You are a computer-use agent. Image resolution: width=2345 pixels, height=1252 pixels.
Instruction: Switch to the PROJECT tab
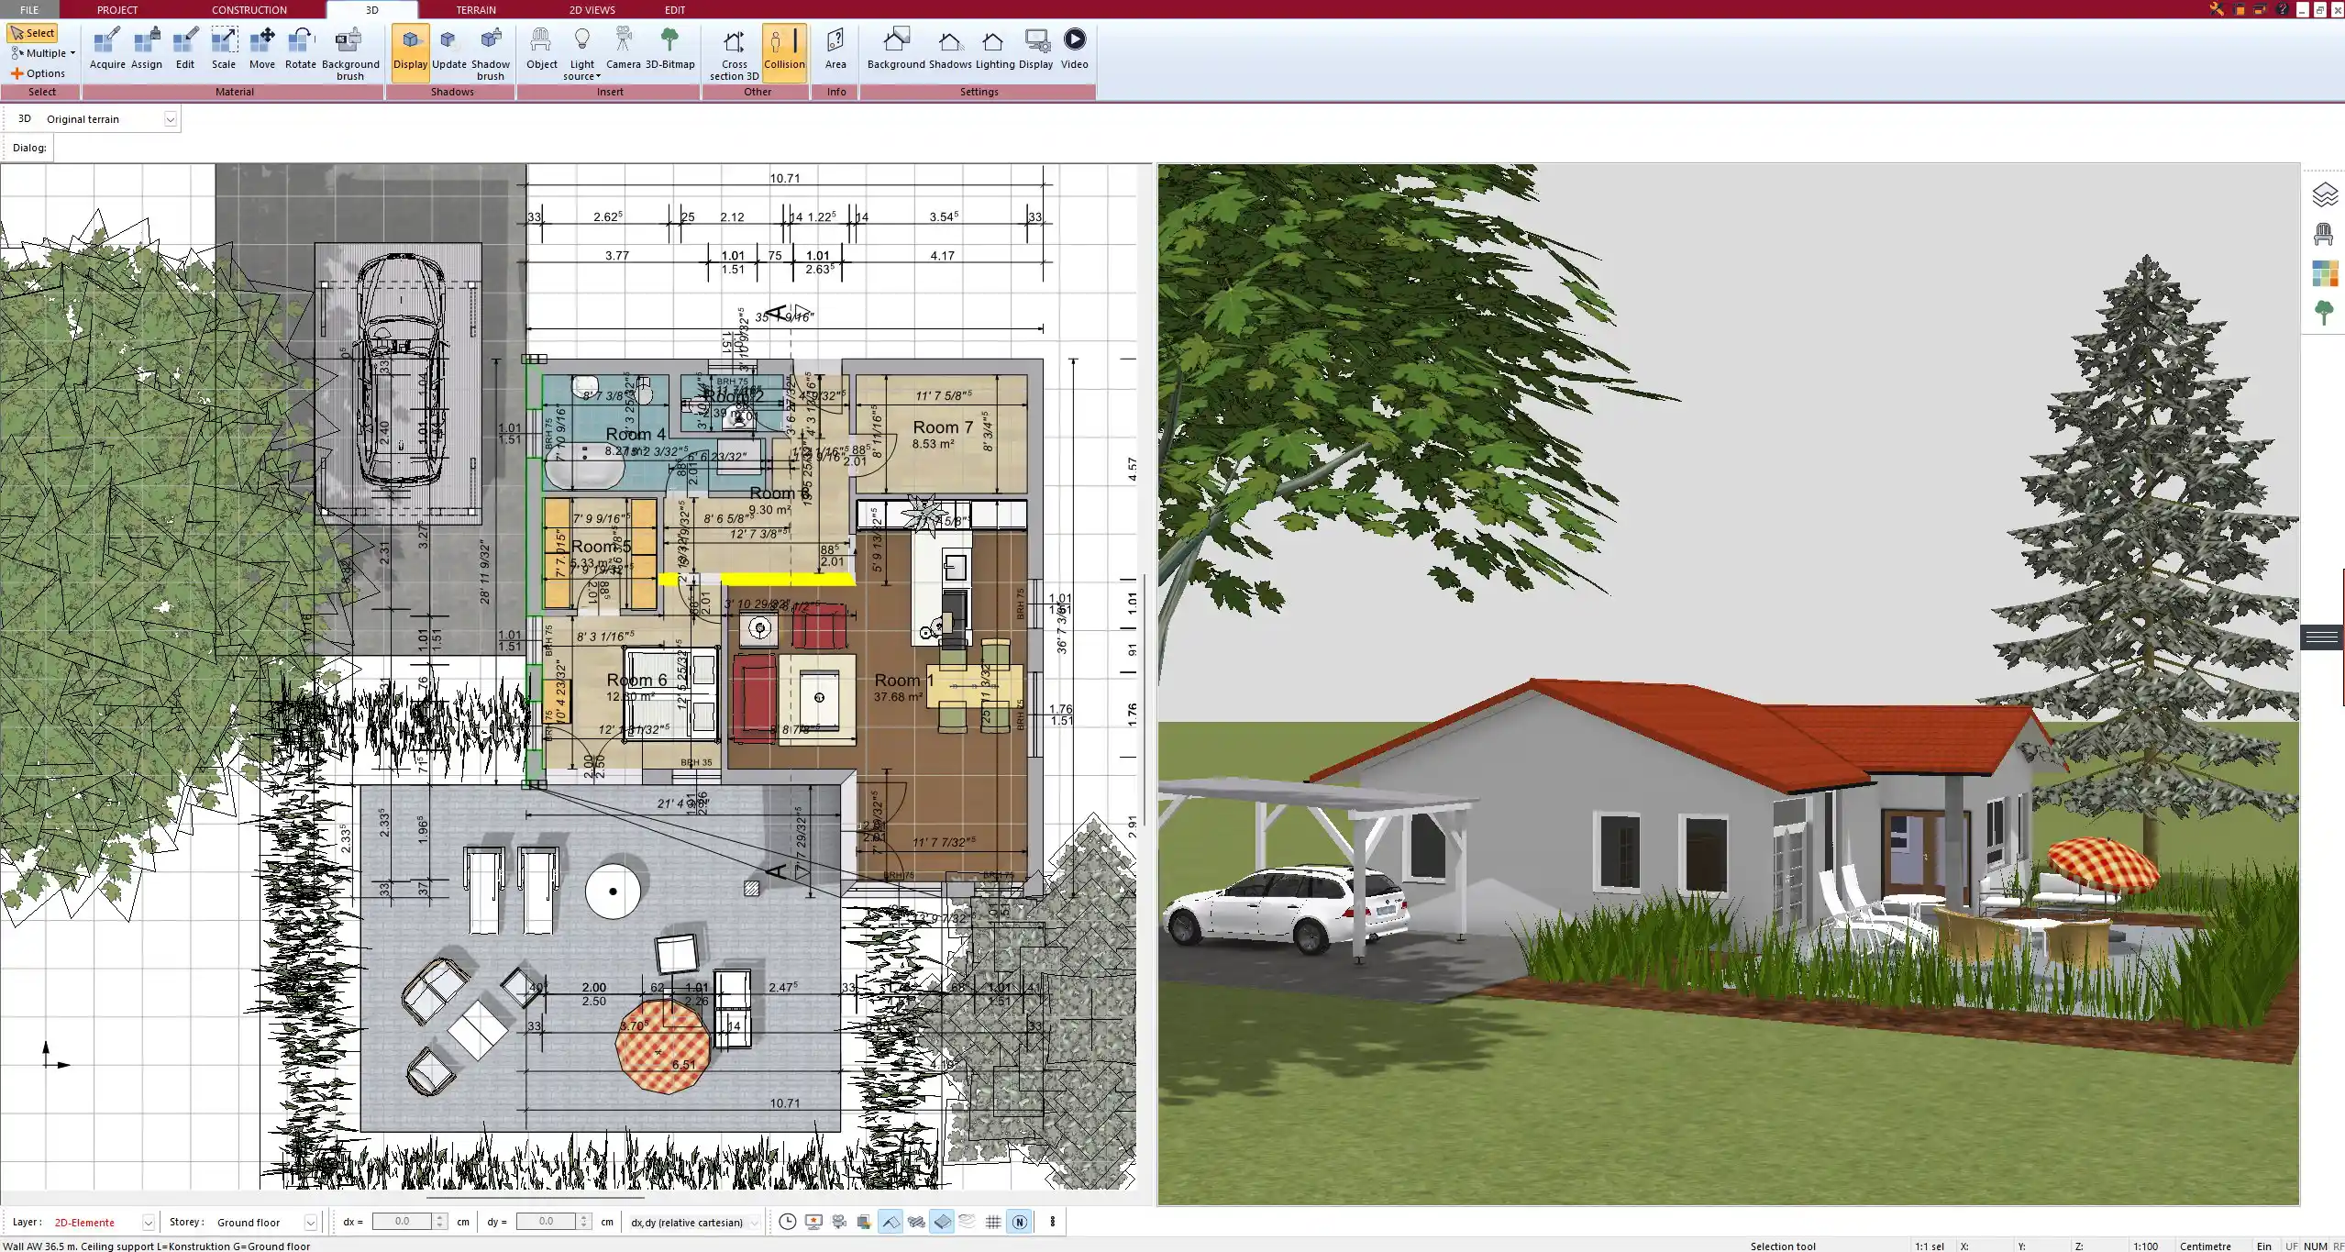pos(117,9)
